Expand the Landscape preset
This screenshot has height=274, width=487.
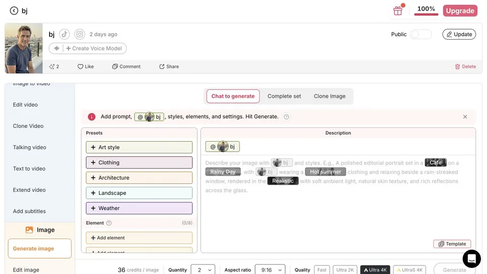coord(139,193)
